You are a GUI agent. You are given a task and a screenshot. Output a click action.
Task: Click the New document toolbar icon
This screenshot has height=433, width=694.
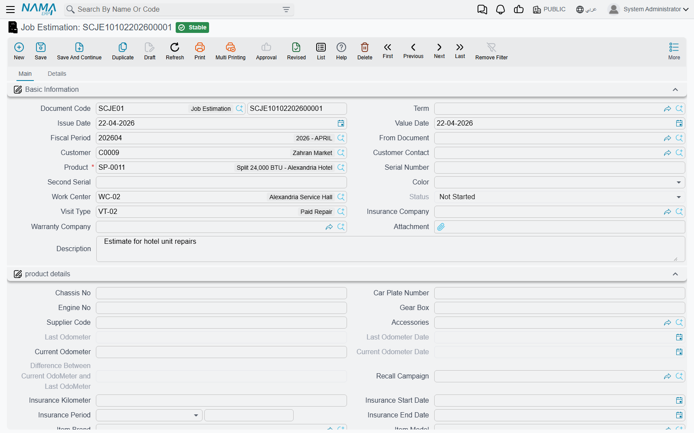pos(19,51)
